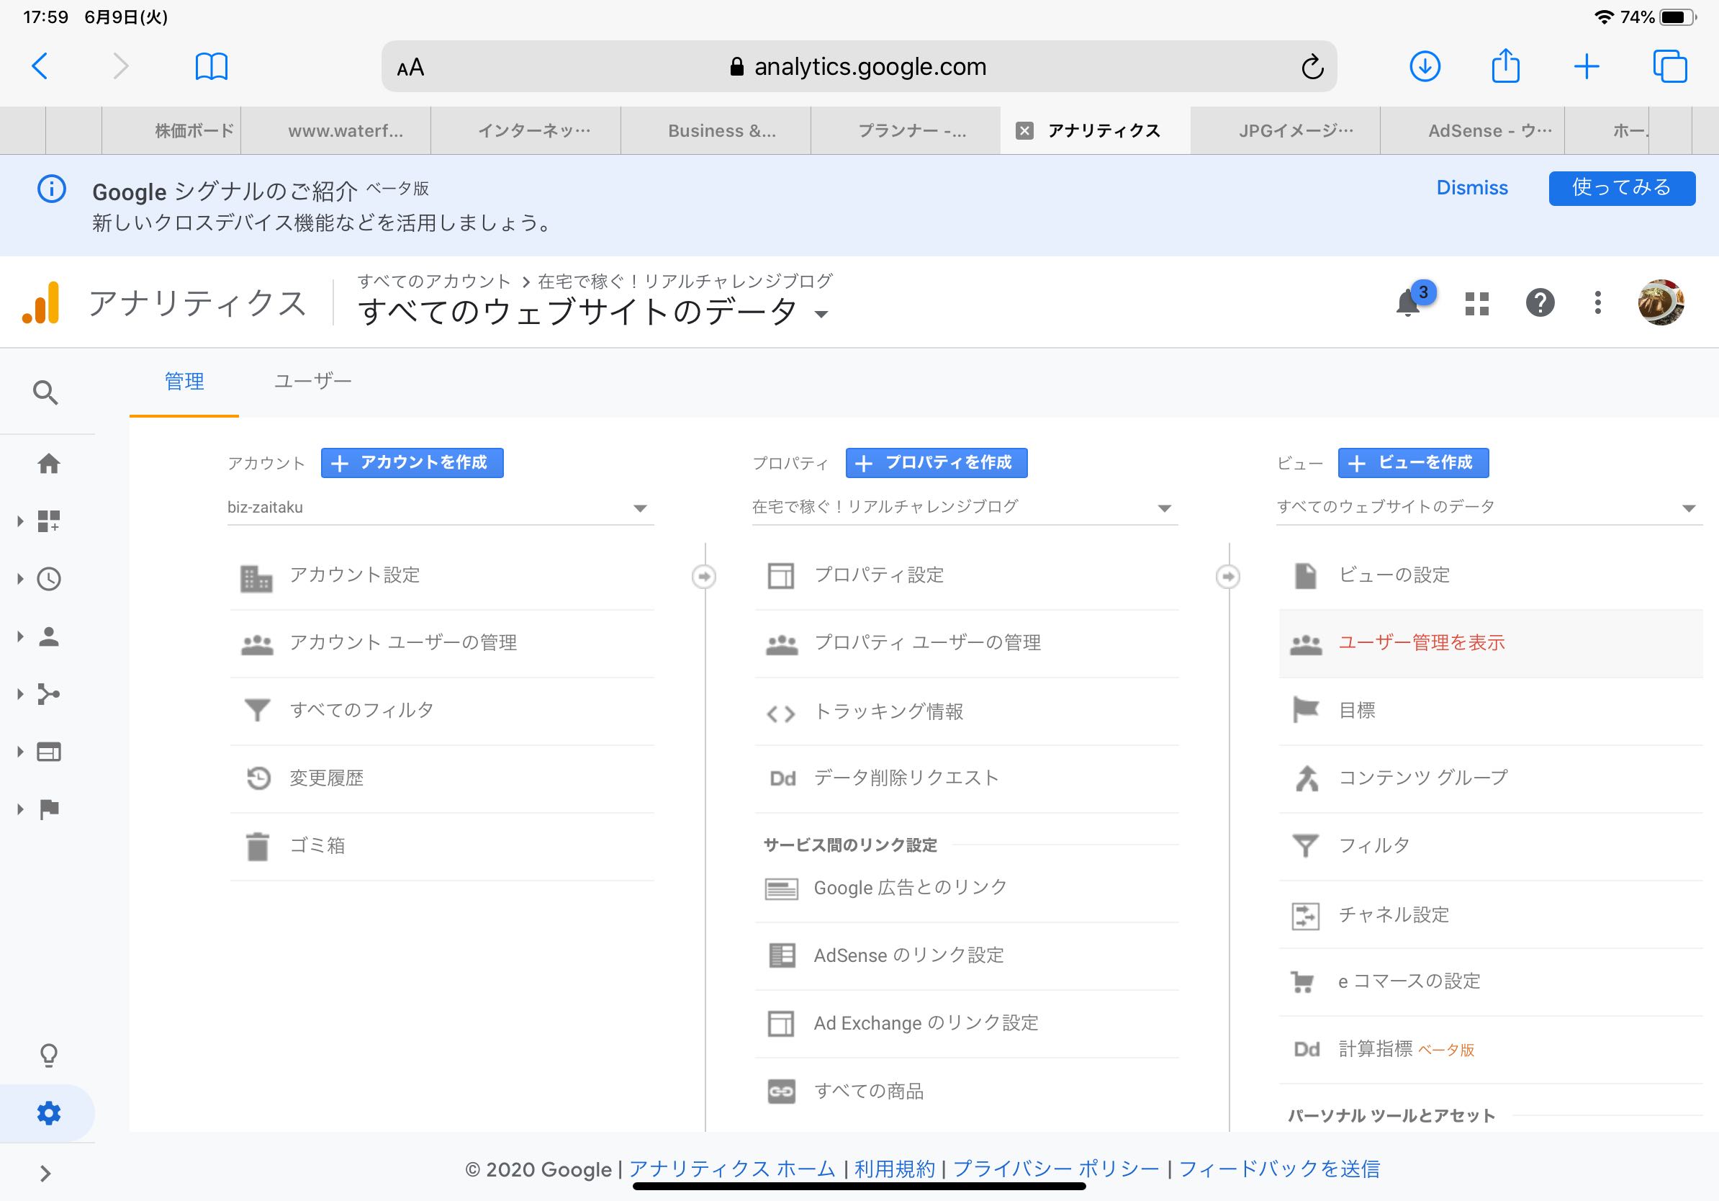Open Safari bookmarks book icon
The image size is (1719, 1201).
click(211, 67)
